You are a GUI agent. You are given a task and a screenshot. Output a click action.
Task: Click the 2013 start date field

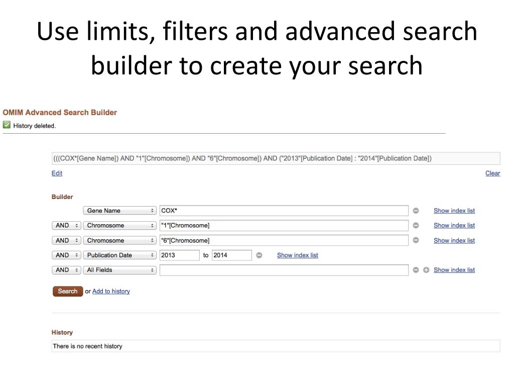(x=179, y=255)
